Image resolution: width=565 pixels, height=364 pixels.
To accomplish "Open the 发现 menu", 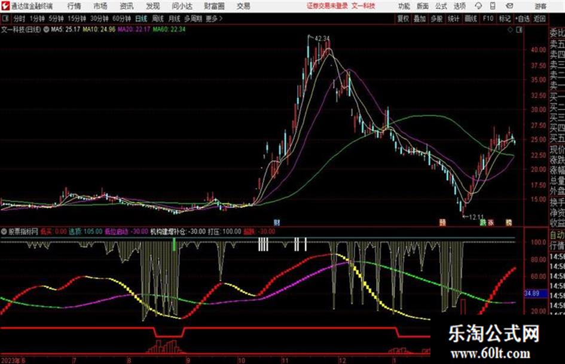I will click(x=153, y=6).
